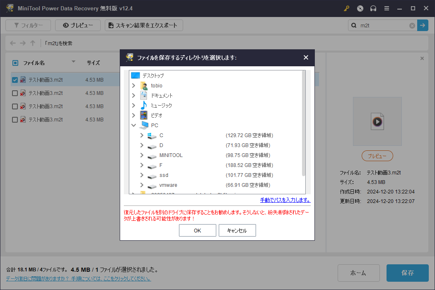Close the preview side panel
The height and width of the screenshot is (290, 435).
click(422, 58)
